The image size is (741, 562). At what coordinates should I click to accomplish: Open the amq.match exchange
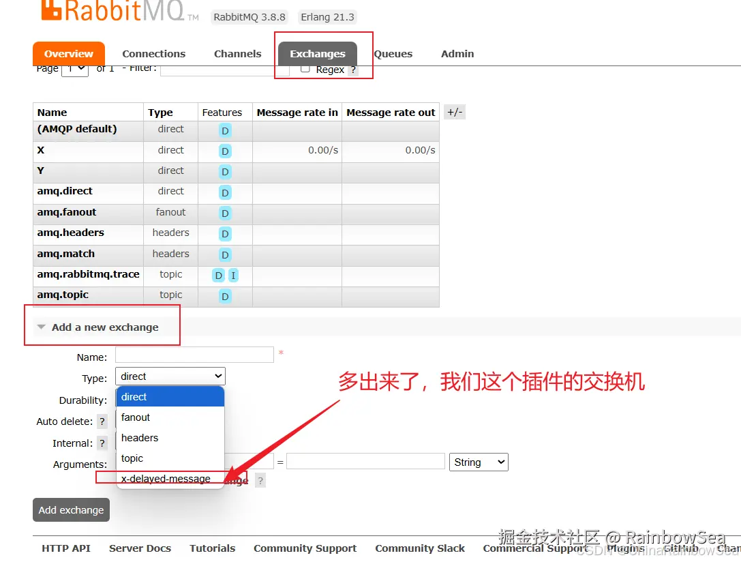pyautogui.click(x=65, y=254)
